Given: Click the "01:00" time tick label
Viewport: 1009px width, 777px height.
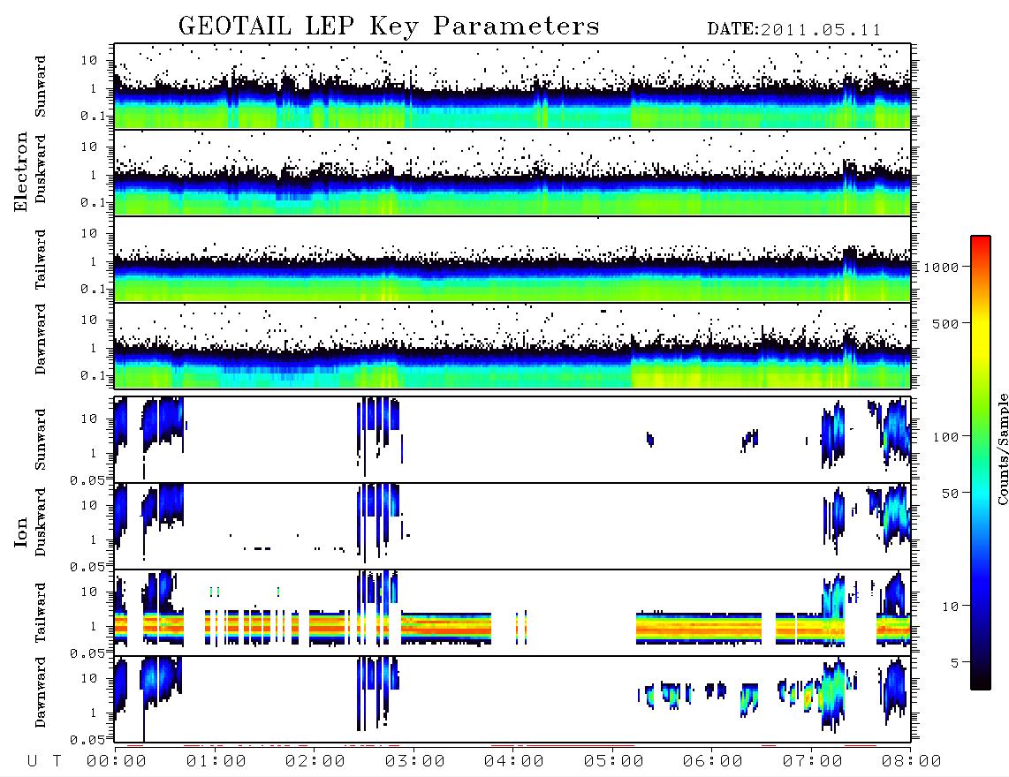Looking at the screenshot, I should [x=216, y=762].
